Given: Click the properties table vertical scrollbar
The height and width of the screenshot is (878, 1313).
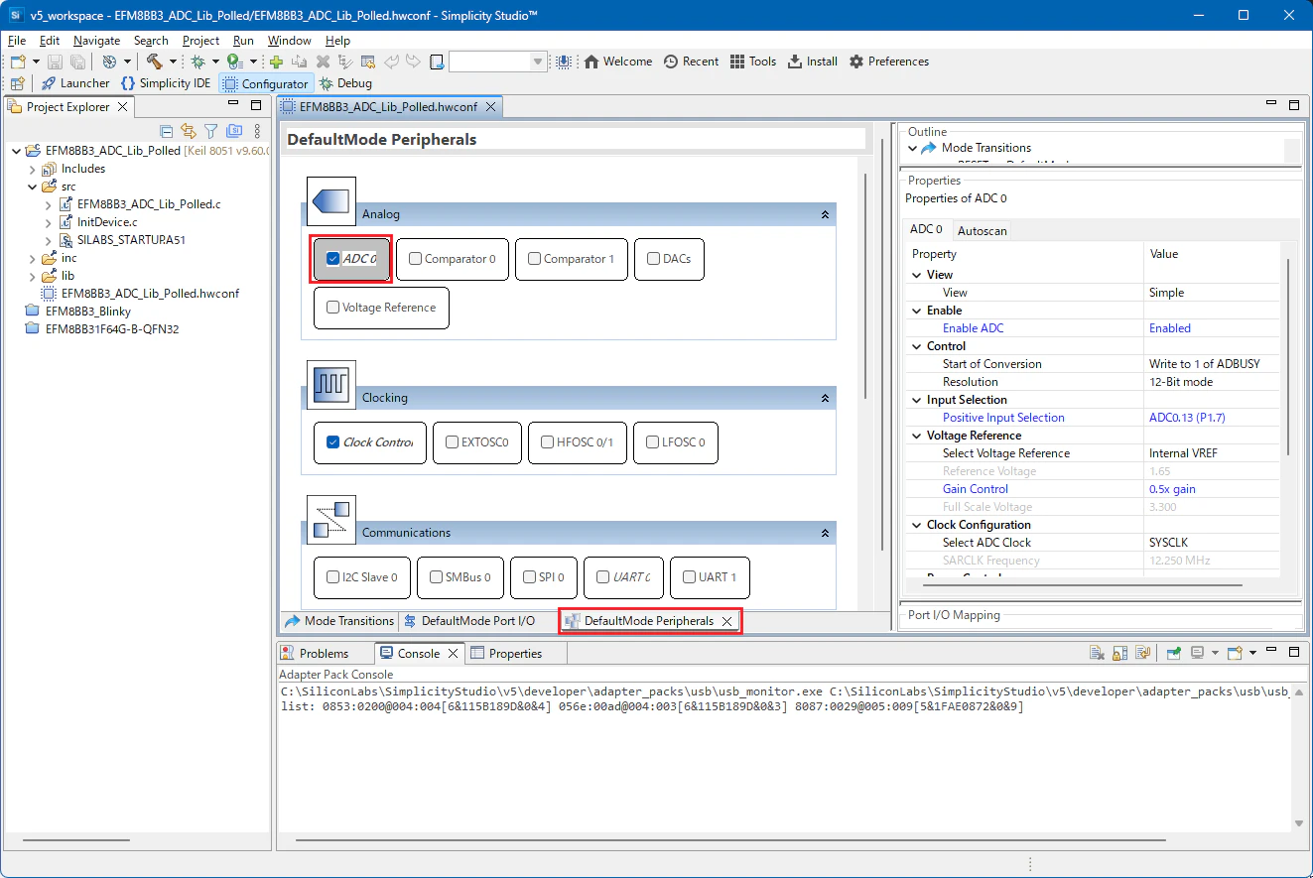Looking at the screenshot, I should [x=1288, y=357].
